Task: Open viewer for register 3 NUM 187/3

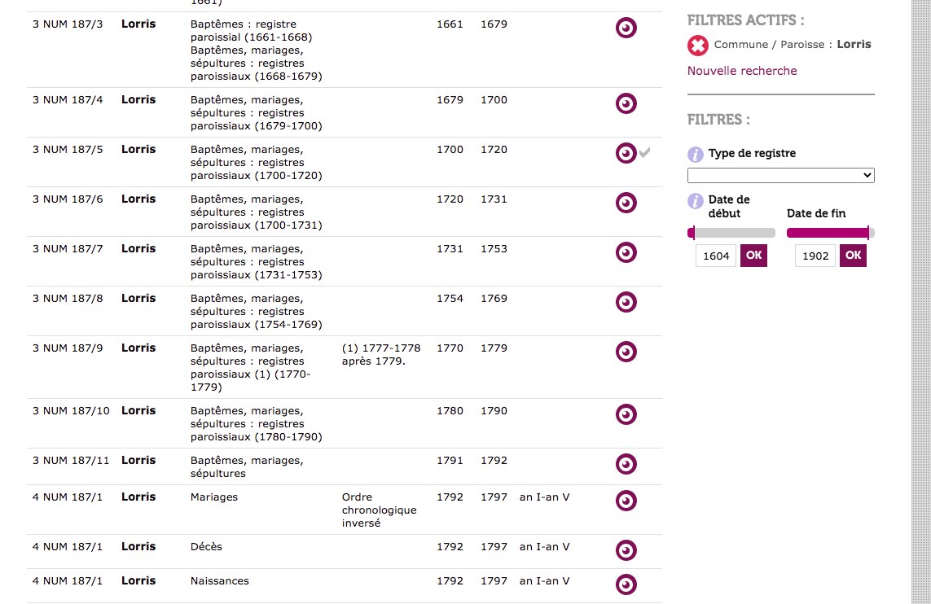Action: click(x=626, y=28)
